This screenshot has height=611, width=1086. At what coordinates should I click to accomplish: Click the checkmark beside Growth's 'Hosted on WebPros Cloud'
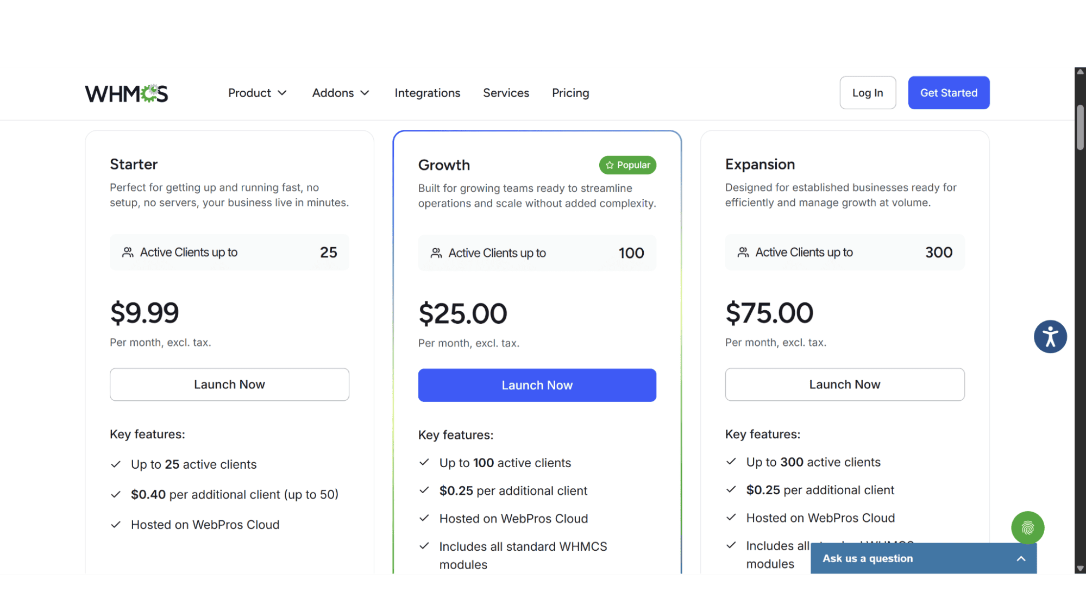(424, 518)
